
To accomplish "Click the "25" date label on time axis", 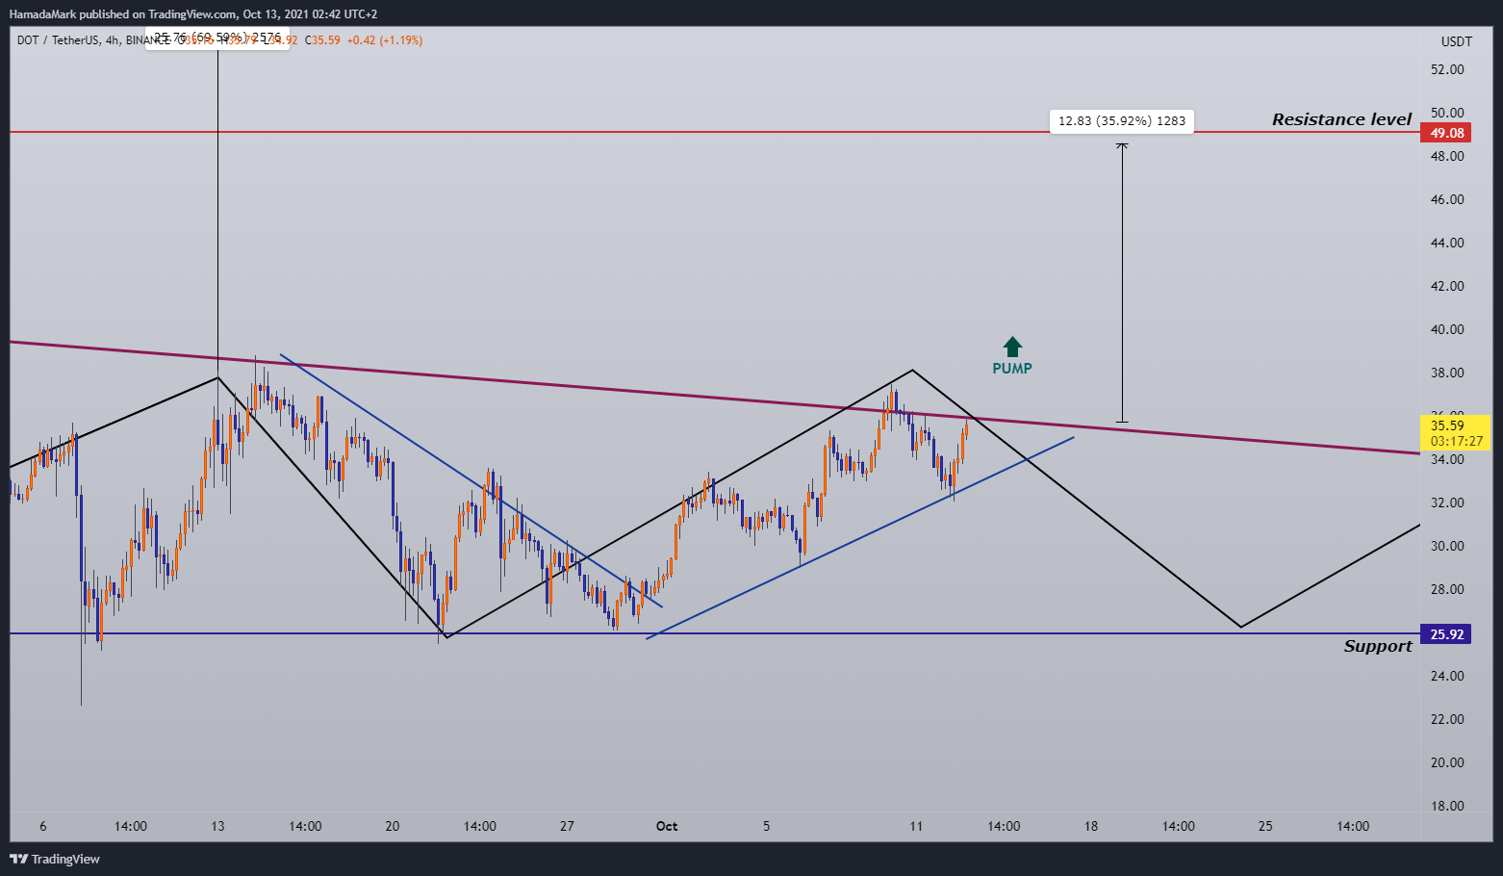I will (x=1265, y=826).
